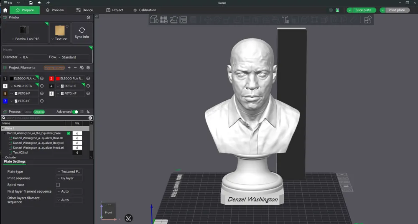Click the black color swatch of filament 1
This screenshot has width=418, height=224.
11,79
